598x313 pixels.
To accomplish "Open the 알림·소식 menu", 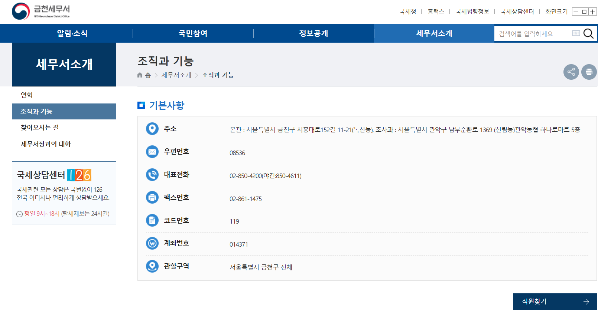I will pos(72,33).
